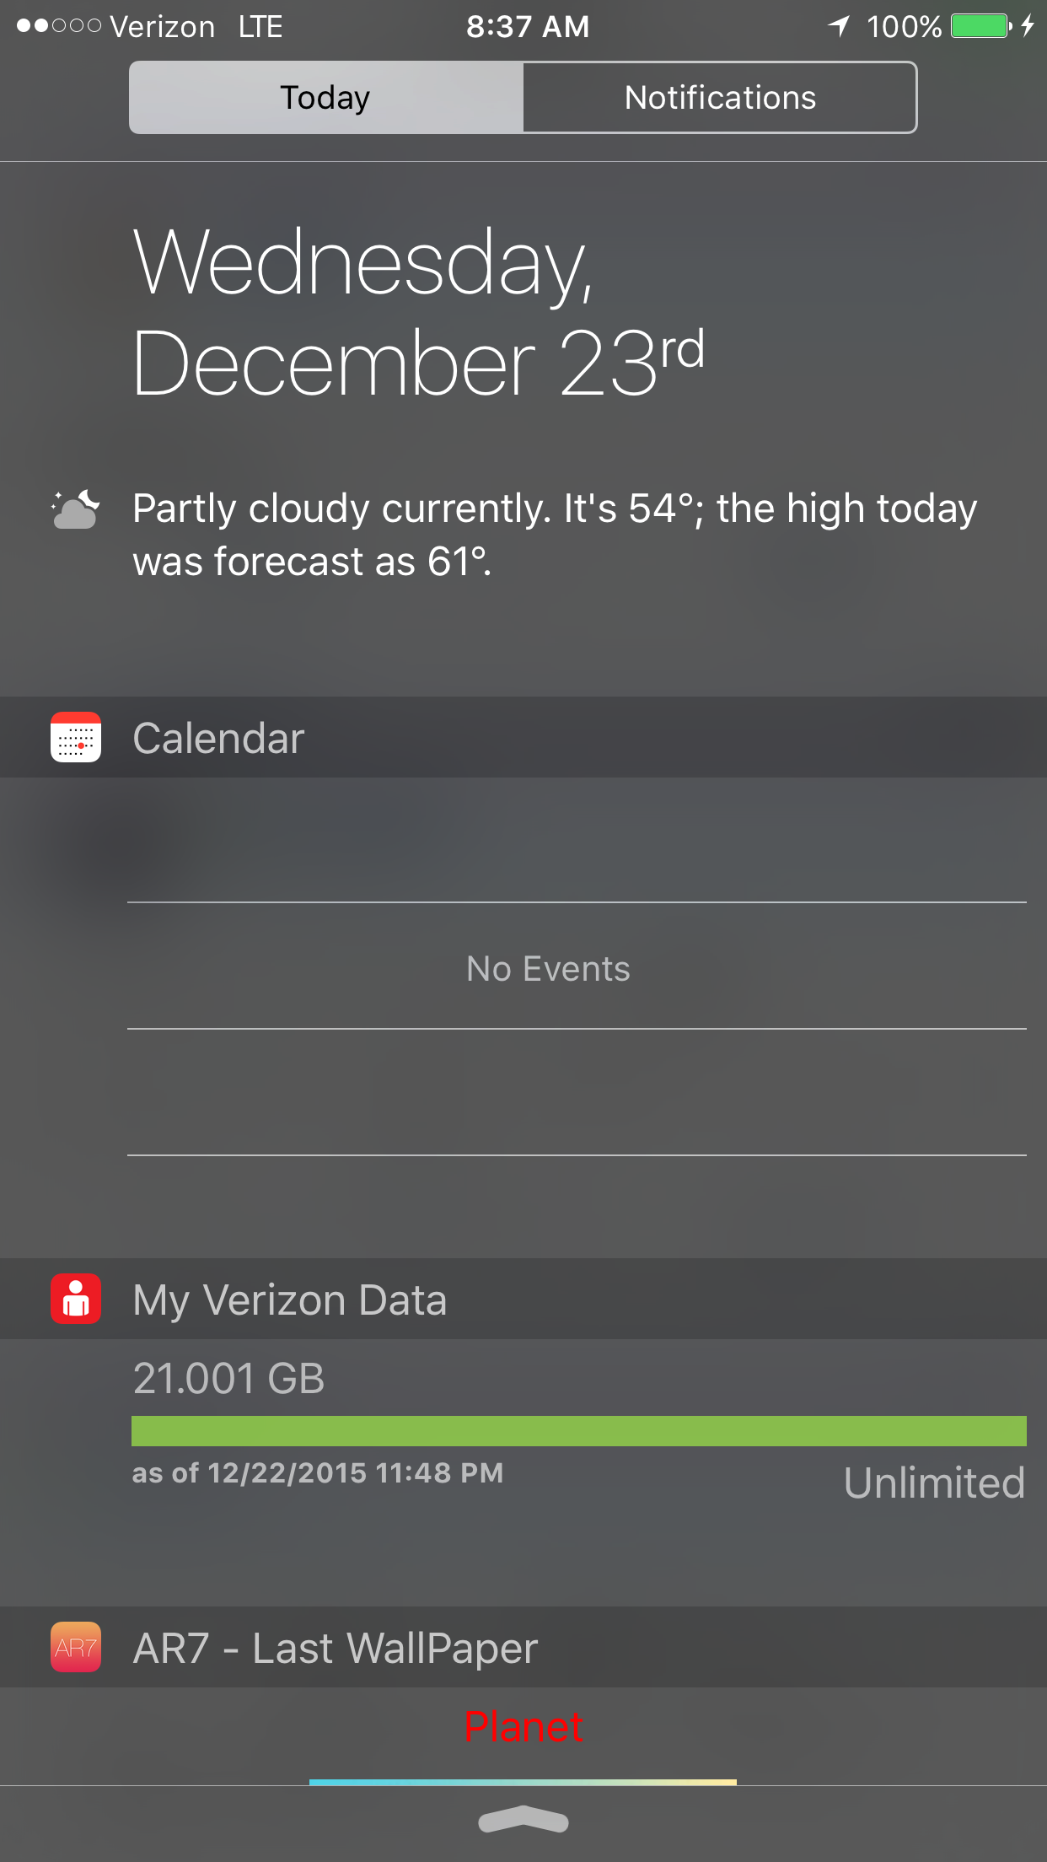Tap the AR7 widget icon
The height and width of the screenshot is (1862, 1047).
76,1647
